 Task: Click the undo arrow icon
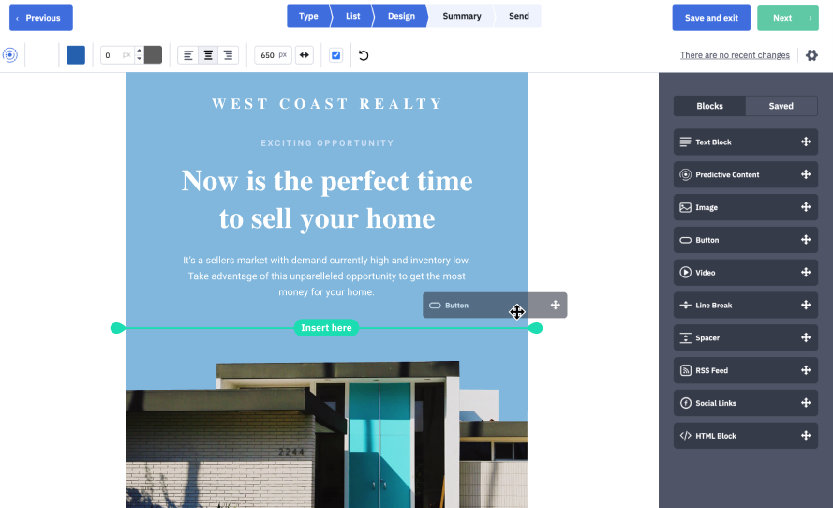(x=364, y=55)
